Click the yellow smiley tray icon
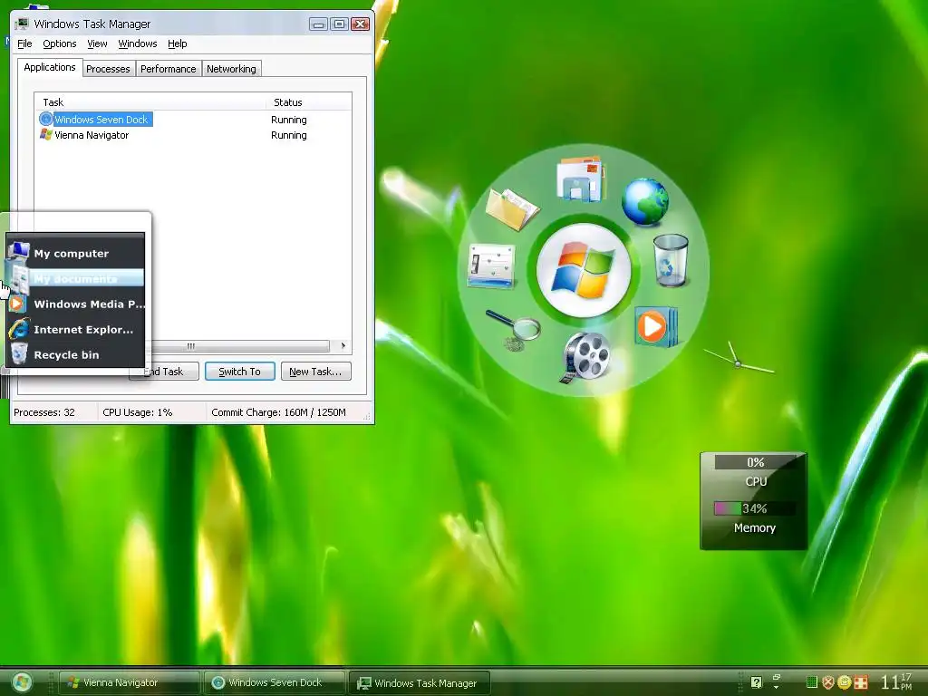928x696 pixels. tap(844, 682)
